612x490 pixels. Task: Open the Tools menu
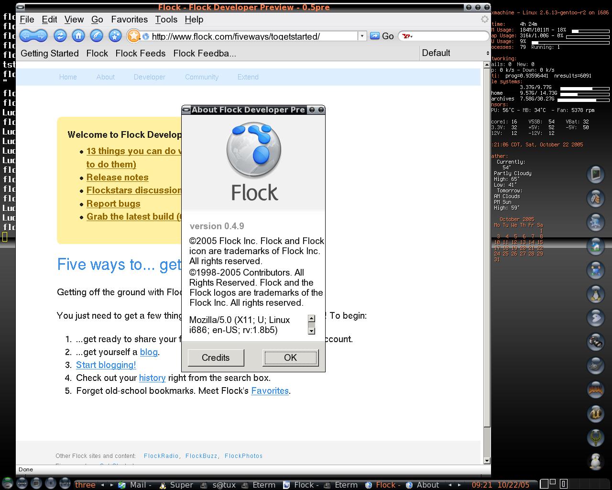click(x=166, y=20)
